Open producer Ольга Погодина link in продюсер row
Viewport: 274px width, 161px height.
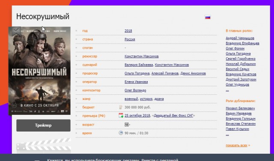click(137, 73)
